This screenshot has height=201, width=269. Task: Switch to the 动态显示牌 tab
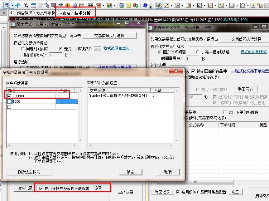click(45, 13)
